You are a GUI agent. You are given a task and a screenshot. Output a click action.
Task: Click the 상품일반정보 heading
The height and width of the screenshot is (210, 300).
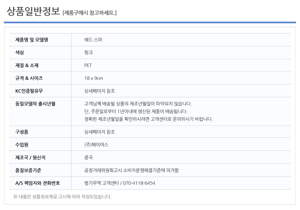(33, 11)
